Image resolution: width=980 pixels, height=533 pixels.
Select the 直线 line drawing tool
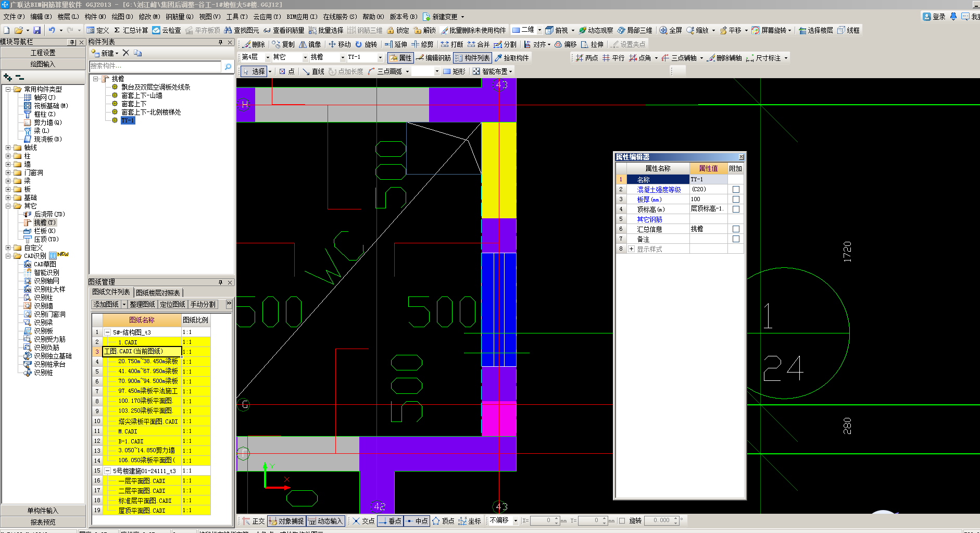coord(313,71)
